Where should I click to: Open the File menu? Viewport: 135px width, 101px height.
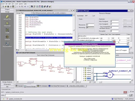(x=7, y=4)
